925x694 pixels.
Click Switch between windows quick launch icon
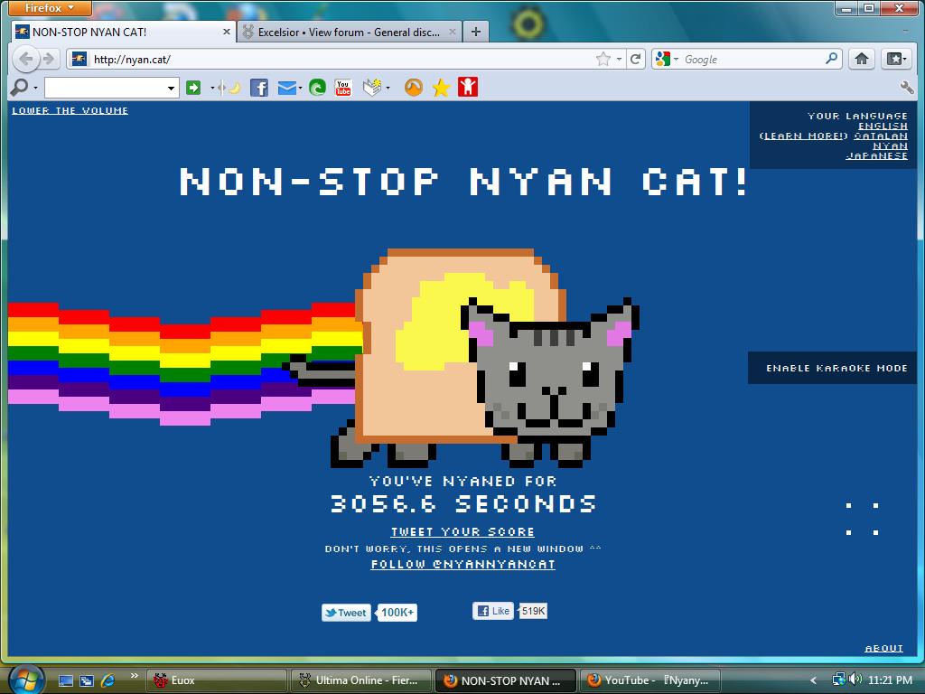coord(87,680)
